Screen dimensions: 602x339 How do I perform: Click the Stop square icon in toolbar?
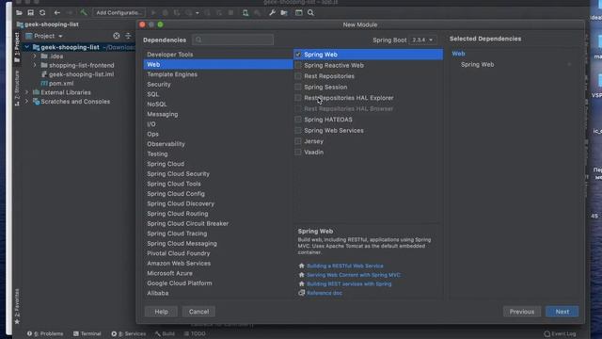coord(230,12)
